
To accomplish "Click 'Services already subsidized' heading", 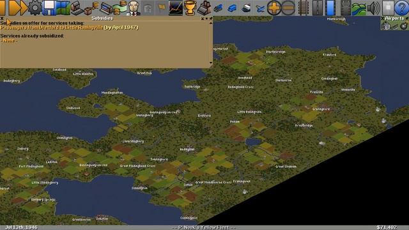I will [x=32, y=36].
